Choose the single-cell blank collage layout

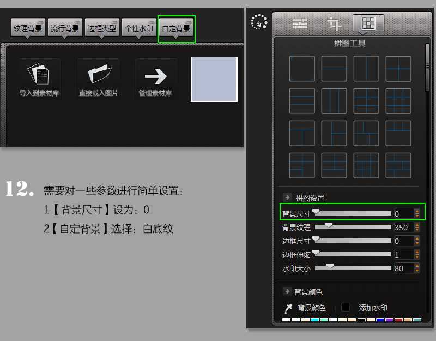coord(302,69)
